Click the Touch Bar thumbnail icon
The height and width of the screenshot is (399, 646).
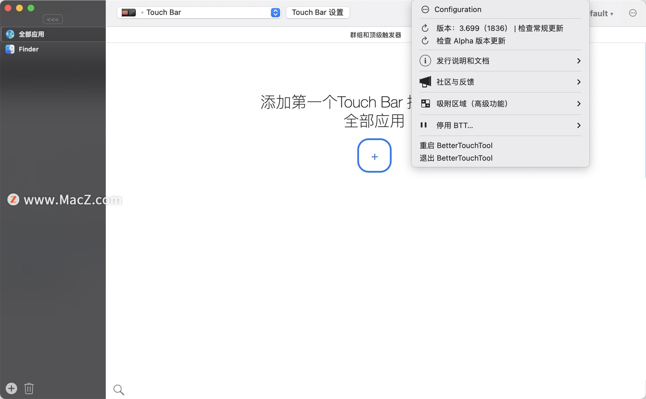point(129,12)
